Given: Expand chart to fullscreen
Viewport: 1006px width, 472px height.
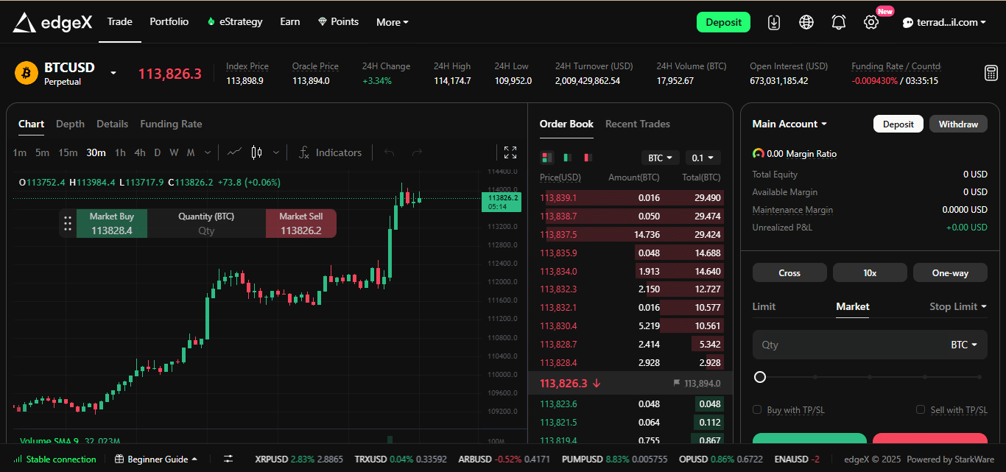Looking at the screenshot, I should 510,152.
